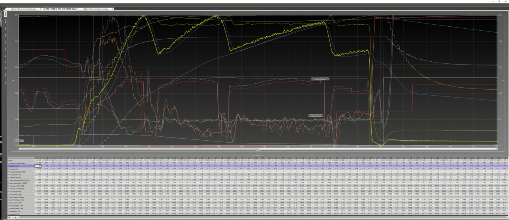Restore down the application window
The image size is (509, 220).
(499, 2)
